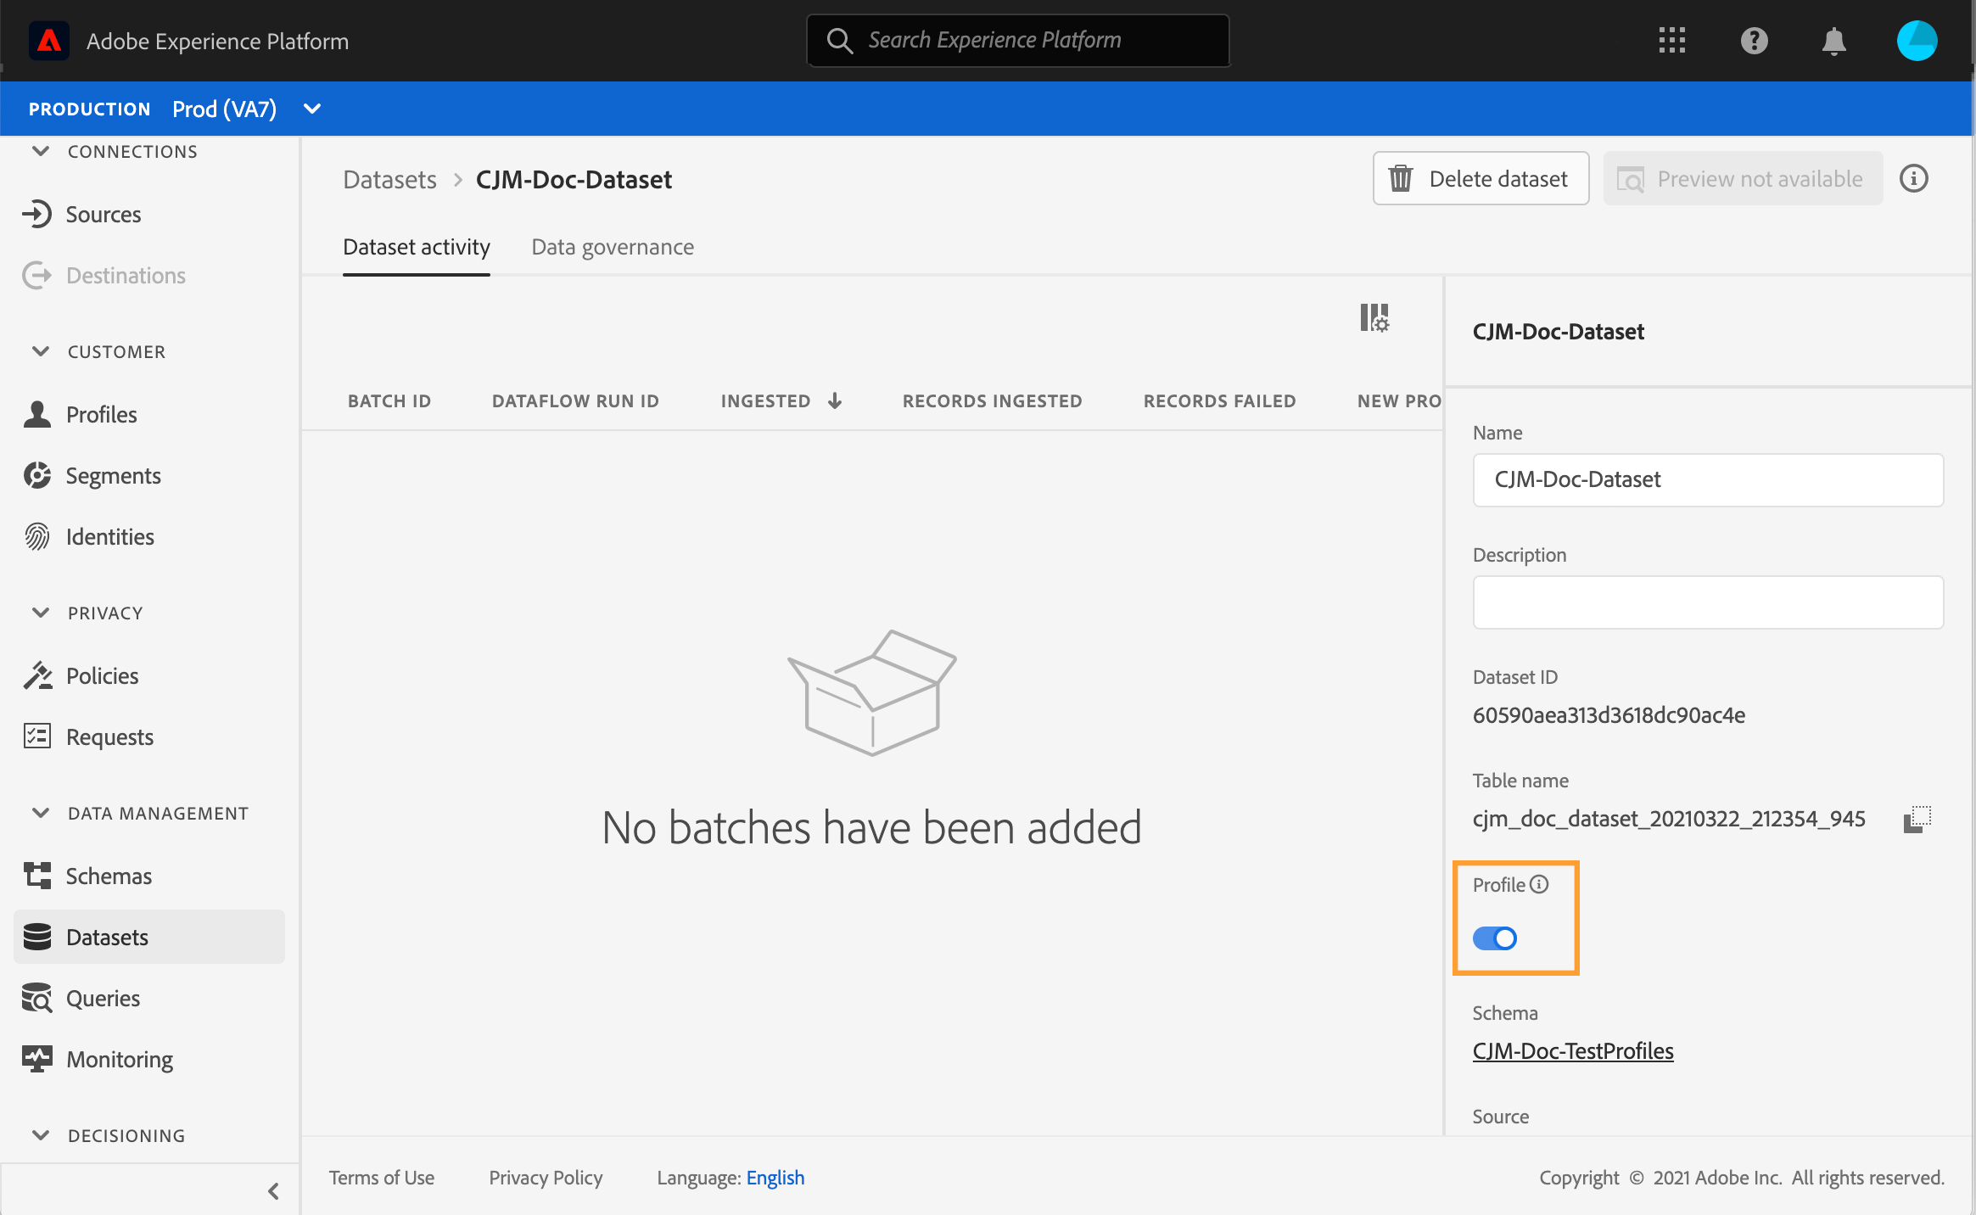This screenshot has width=1976, height=1215.
Task: Copy the table name with copy icon
Action: pyautogui.click(x=1917, y=819)
